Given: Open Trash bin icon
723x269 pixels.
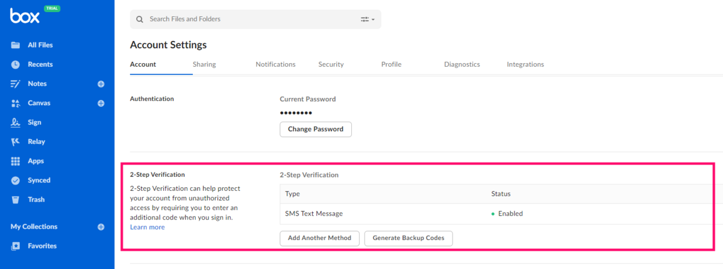Looking at the screenshot, I should (x=16, y=199).
